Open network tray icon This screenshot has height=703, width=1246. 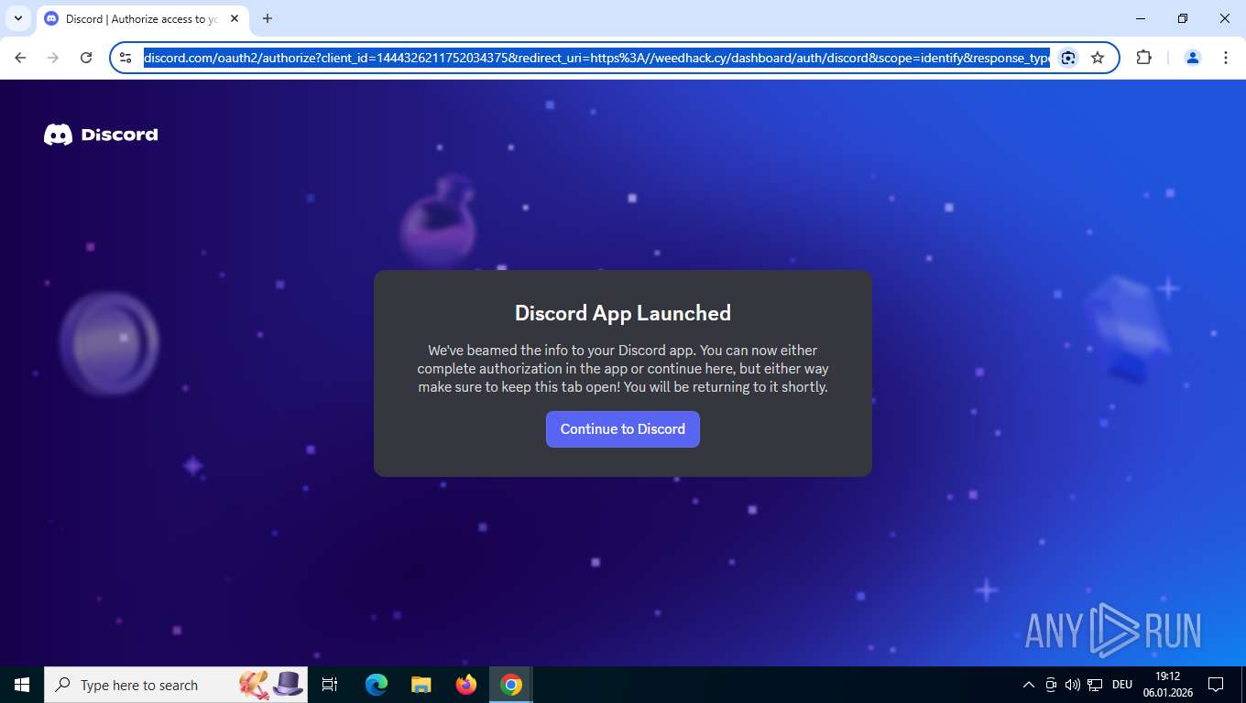tap(1095, 685)
